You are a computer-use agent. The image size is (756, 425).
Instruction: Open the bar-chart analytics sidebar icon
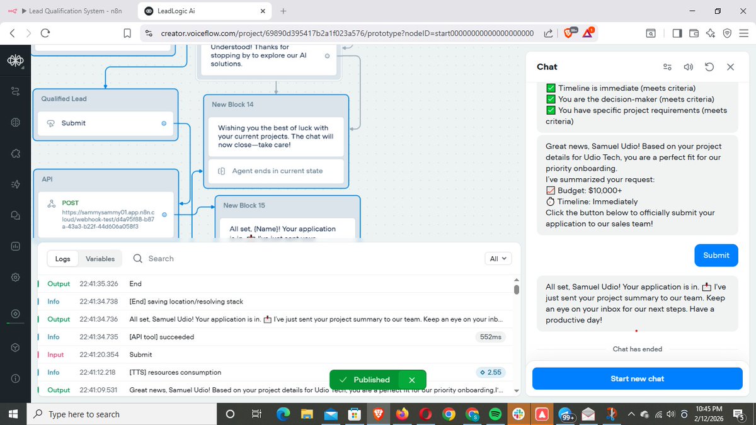click(15, 246)
